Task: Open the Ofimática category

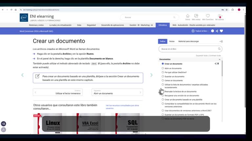Action: [x=162, y=25]
